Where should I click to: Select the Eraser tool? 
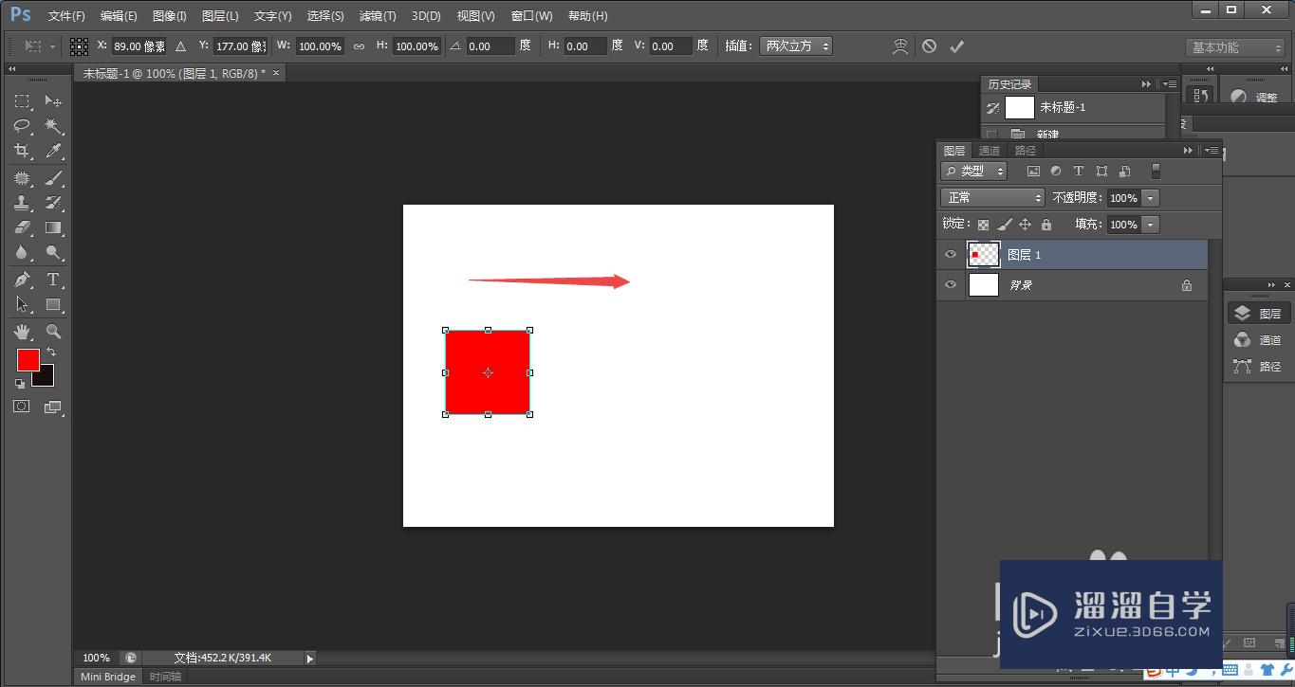pyautogui.click(x=22, y=227)
